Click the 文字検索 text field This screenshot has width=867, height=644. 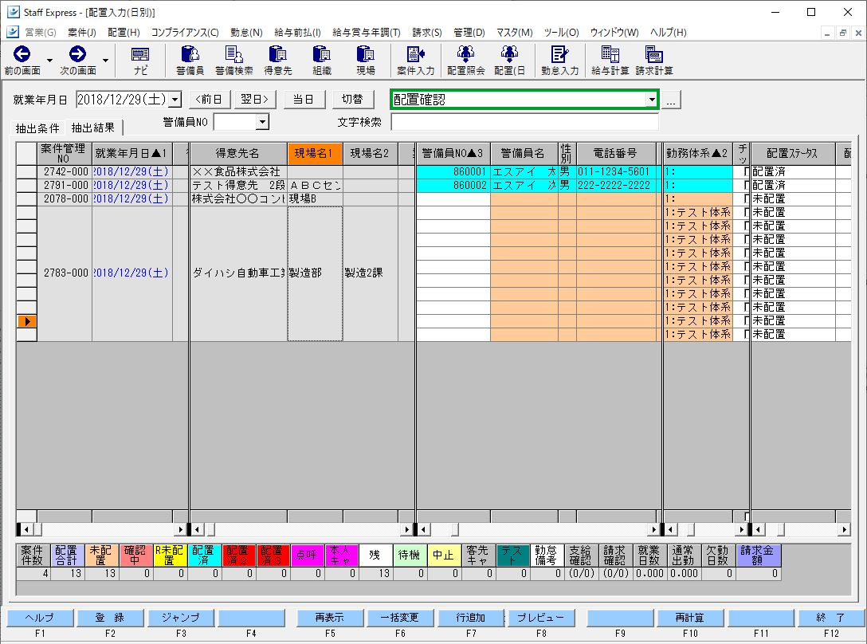[524, 122]
